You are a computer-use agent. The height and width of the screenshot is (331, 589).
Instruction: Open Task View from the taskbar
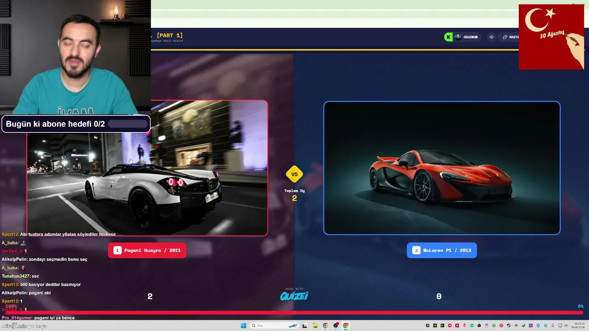tap(305, 326)
